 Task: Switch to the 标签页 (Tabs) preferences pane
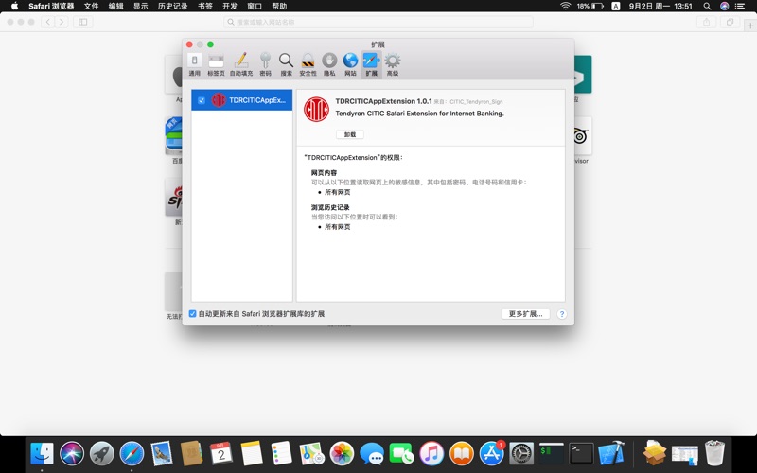(216, 62)
